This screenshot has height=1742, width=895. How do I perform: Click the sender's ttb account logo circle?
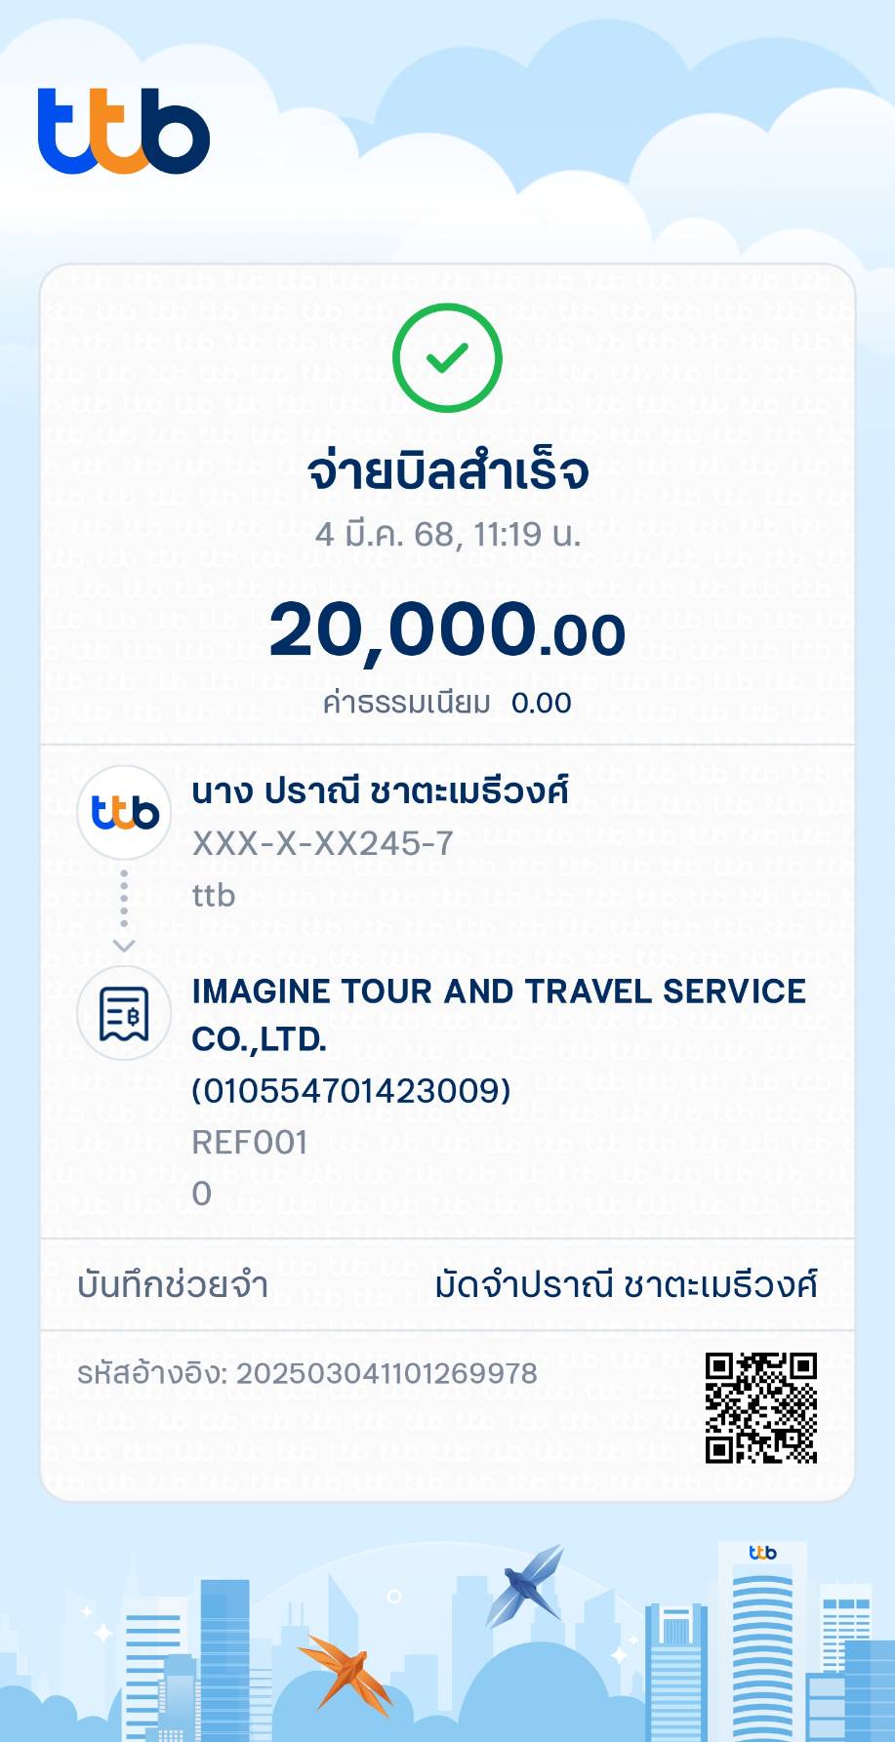(124, 812)
